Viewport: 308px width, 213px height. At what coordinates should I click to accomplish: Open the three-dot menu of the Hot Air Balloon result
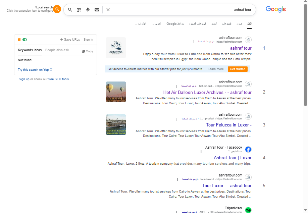[176, 86]
